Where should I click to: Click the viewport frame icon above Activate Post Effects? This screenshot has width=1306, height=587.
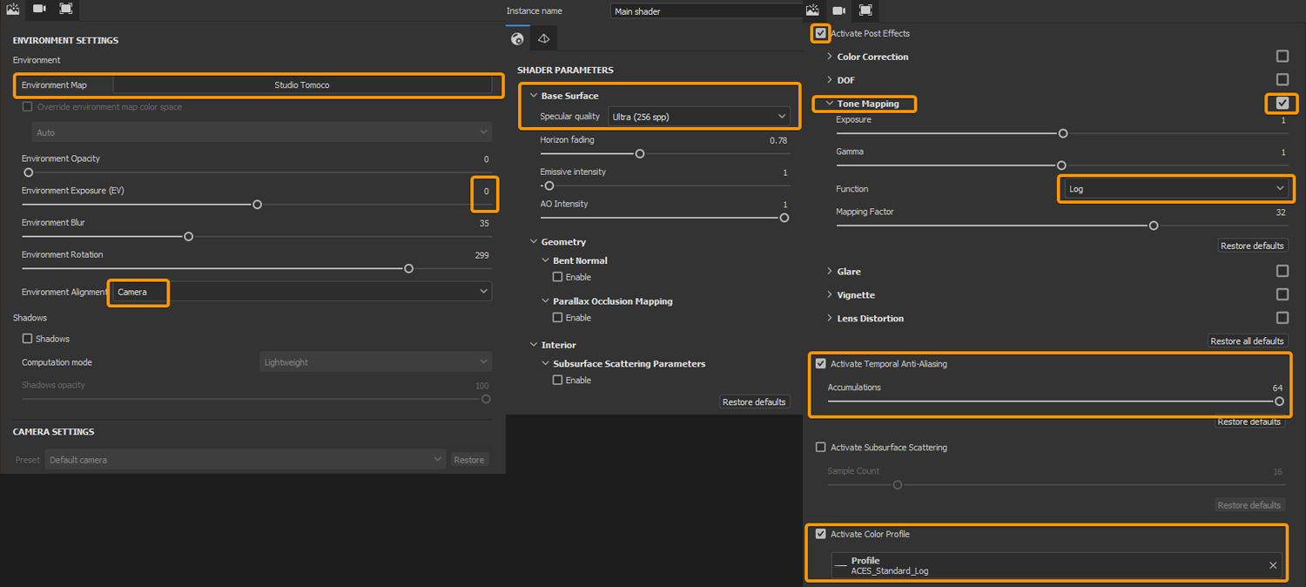point(865,10)
